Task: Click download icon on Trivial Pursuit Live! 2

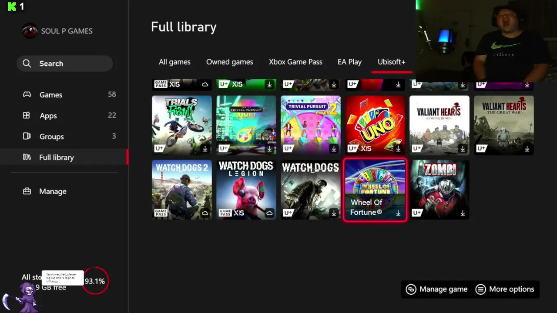Action: point(334,149)
